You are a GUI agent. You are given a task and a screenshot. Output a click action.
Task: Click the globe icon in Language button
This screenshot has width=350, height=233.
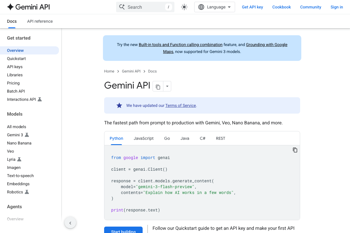pyautogui.click(x=201, y=7)
